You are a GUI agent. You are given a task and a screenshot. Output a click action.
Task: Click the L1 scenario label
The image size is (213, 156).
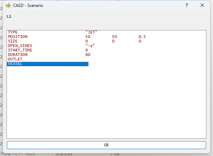pos(9,16)
